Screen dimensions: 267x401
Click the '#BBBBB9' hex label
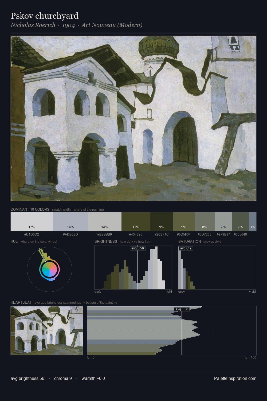[x=105, y=234]
